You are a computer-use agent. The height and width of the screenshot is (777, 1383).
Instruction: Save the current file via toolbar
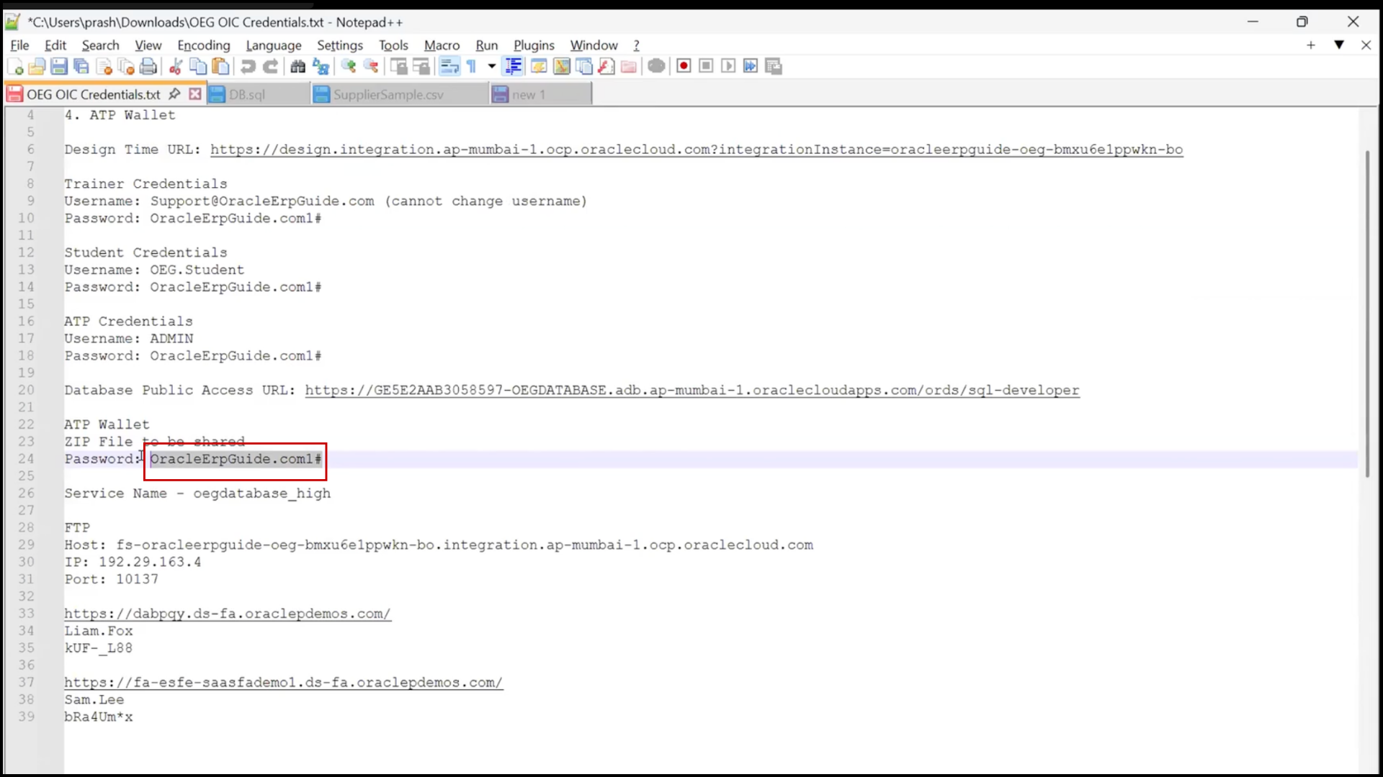click(59, 67)
